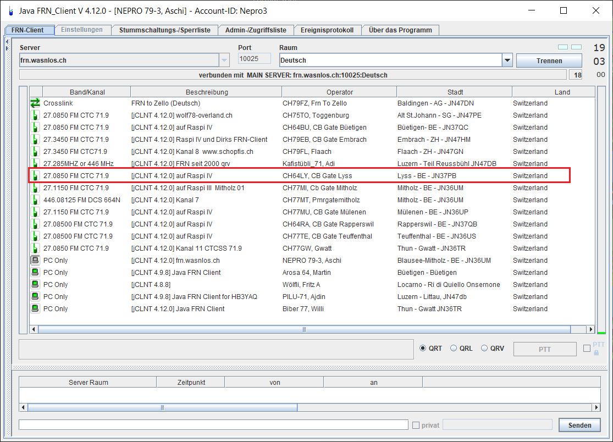The image size is (613, 442).
Task: Select the QRV radio button
Action: (484, 348)
